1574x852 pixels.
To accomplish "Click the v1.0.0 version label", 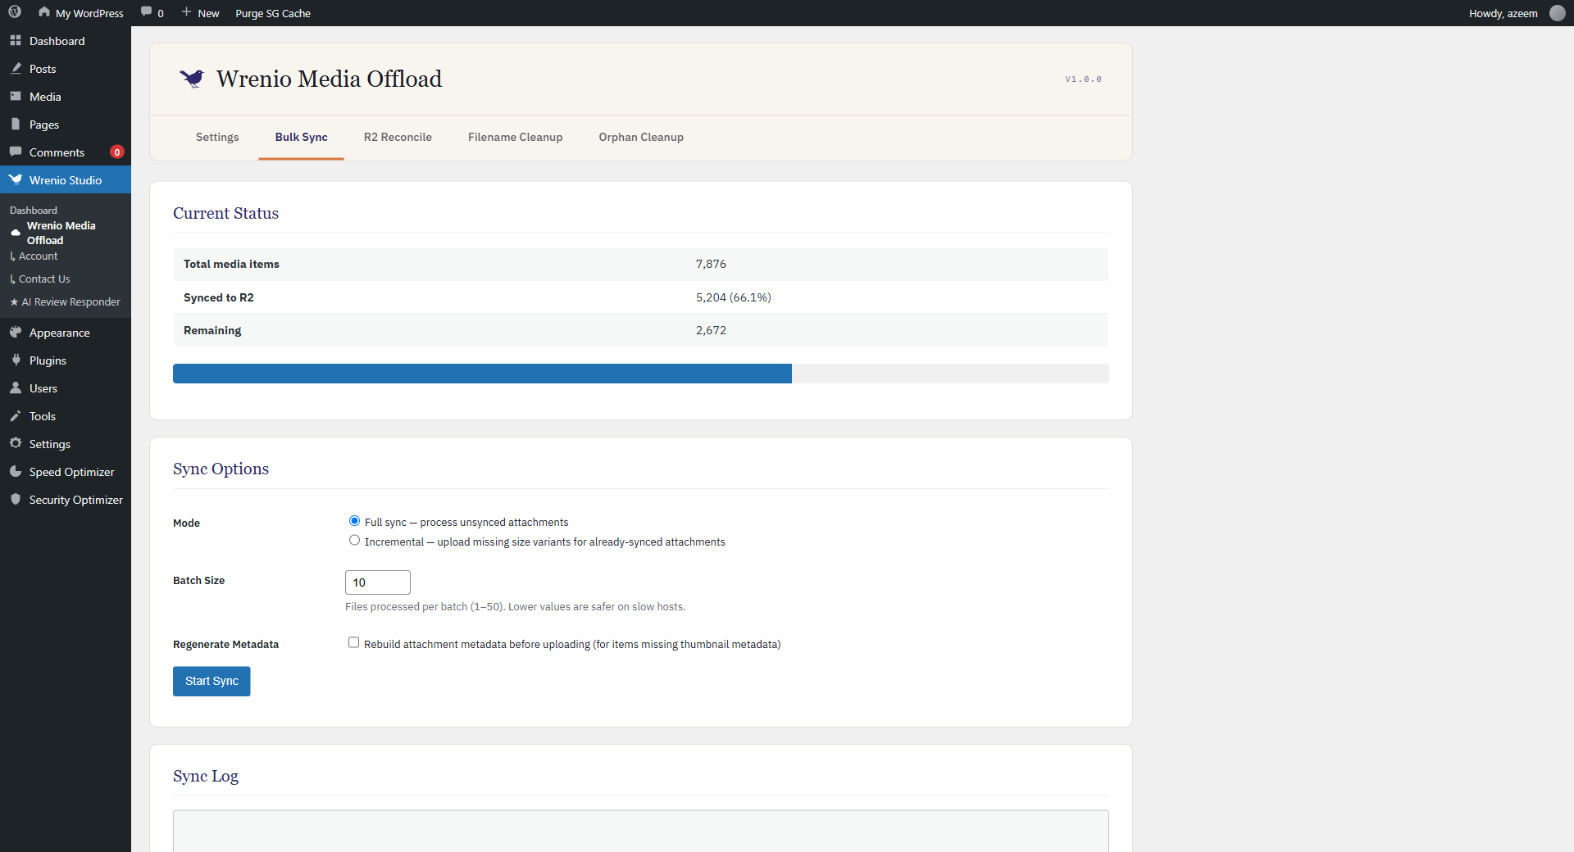I will point(1083,79).
